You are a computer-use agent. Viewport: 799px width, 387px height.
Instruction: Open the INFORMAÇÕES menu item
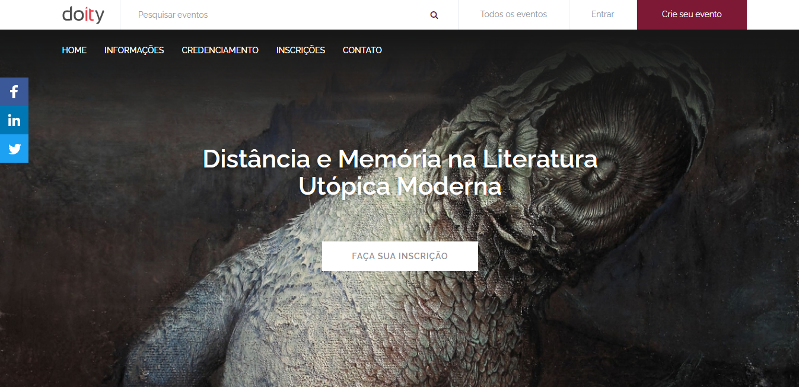(134, 50)
